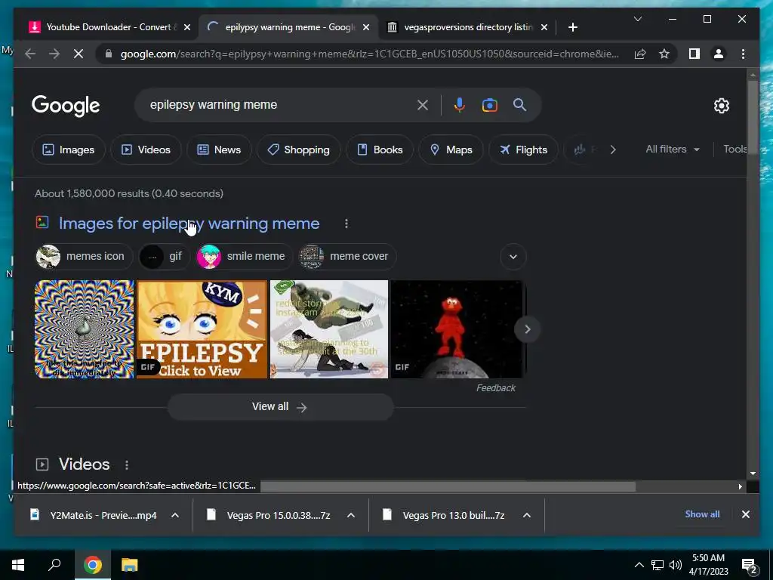
Task: Show all downloads
Action: point(702,514)
